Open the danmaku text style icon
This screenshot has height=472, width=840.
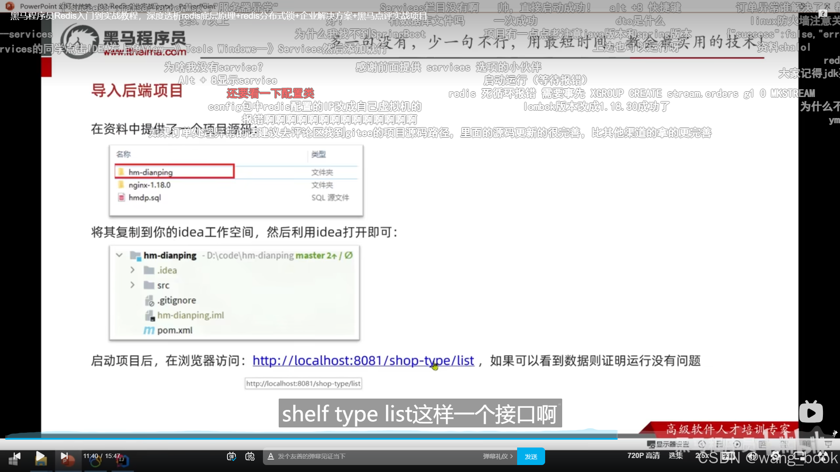click(271, 456)
